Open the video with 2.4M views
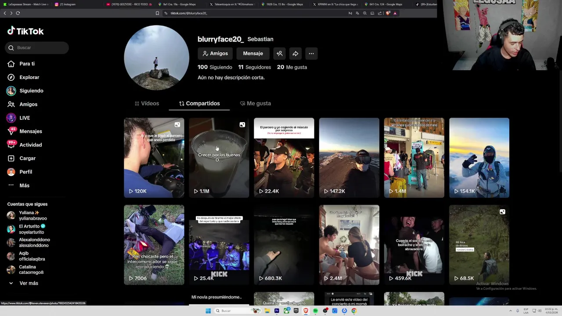562x316 pixels. tap(349, 244)
